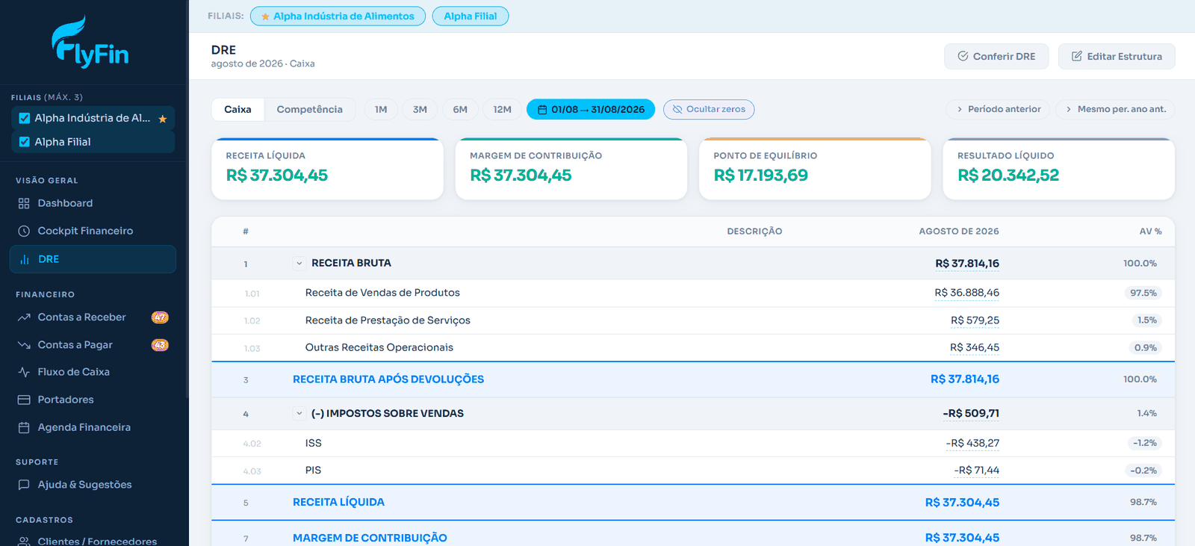Image resolution: width=1195 pixels, height=546 pixels.
Task: Select the 1M period
Action: [381, 109]
